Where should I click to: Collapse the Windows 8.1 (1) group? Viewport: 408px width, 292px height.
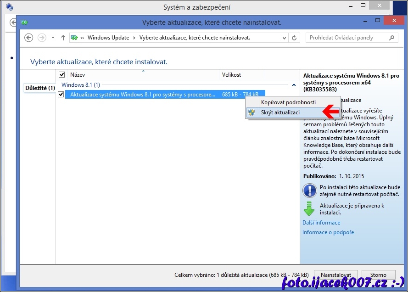[294, 85]
